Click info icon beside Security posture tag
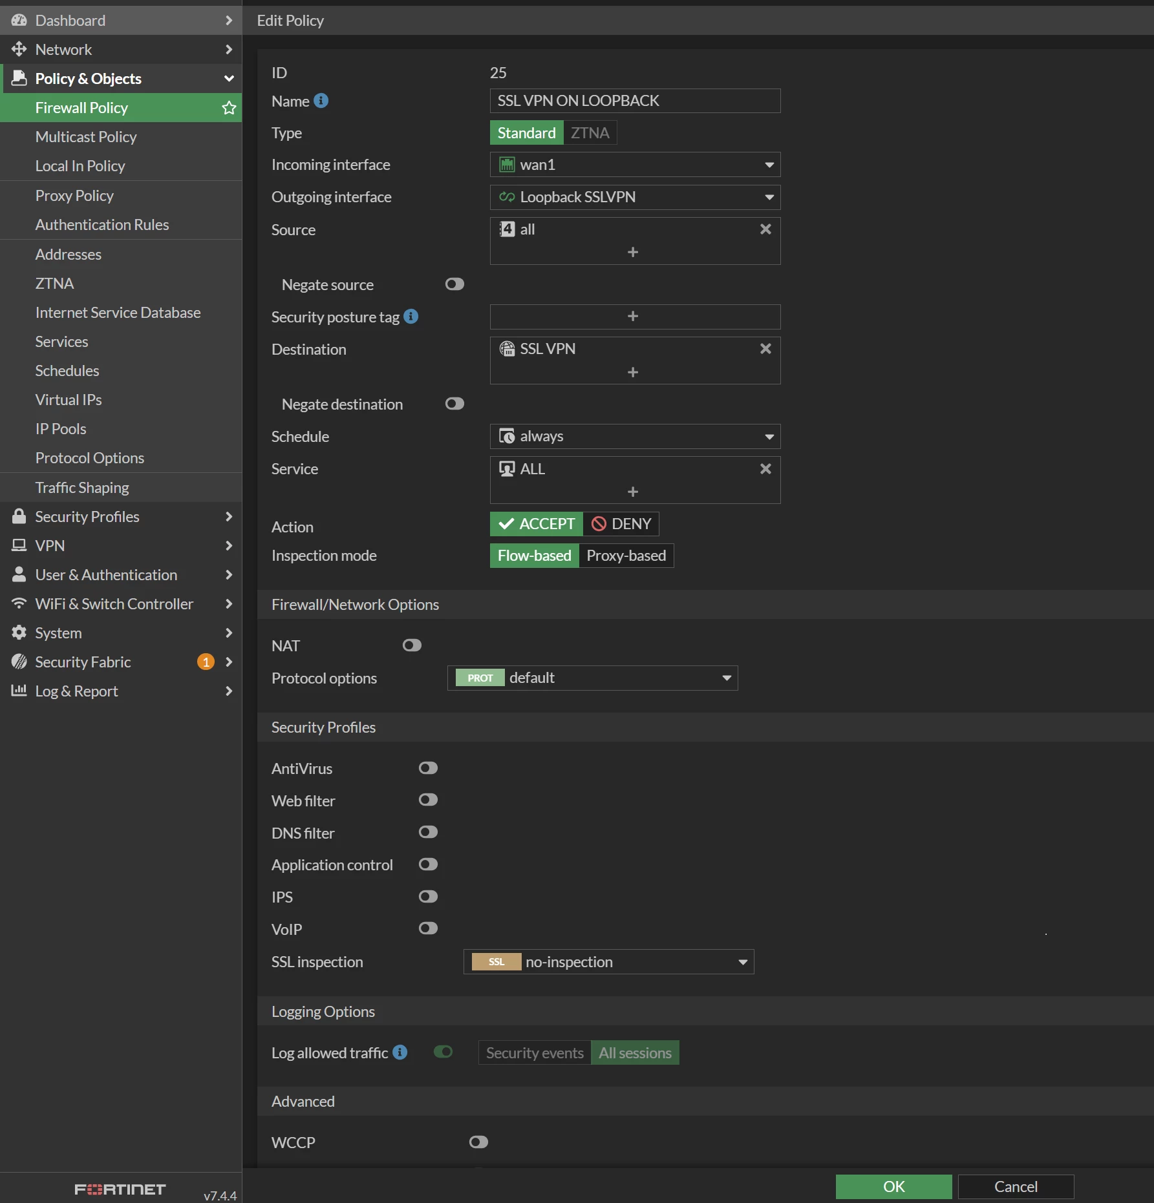The image size is (1154, 1203). coord(411,317)
